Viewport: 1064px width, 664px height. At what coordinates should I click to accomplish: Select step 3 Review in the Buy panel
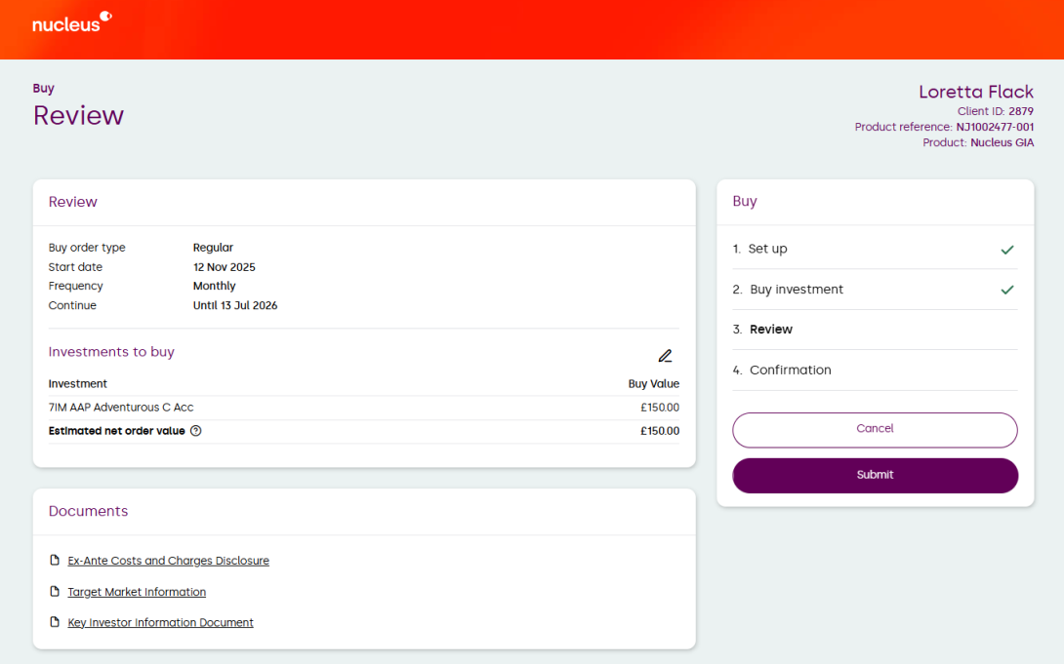click(x=770, y=330)
